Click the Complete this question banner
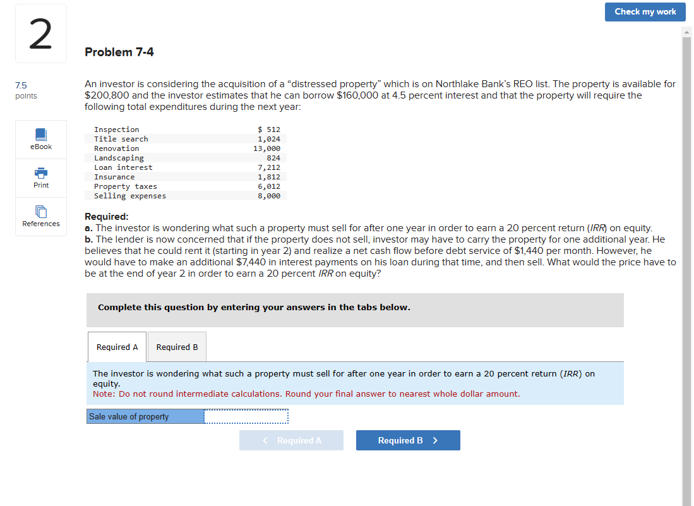The image size is (694, 506). pos(355,310)
